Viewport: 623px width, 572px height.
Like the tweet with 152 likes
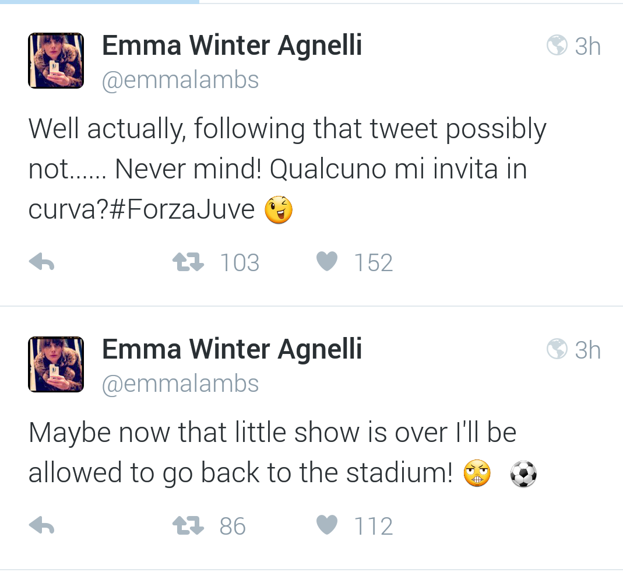point(327,263)
